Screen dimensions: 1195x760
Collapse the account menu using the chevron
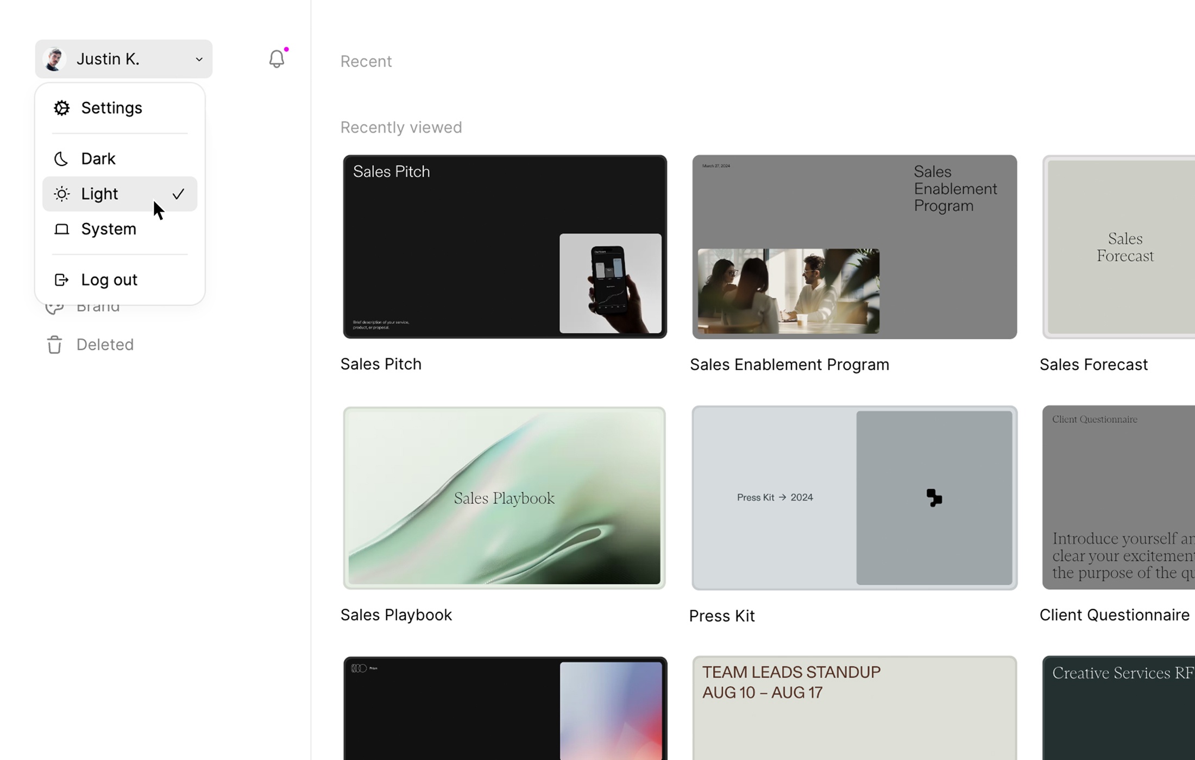pos(199,59)
